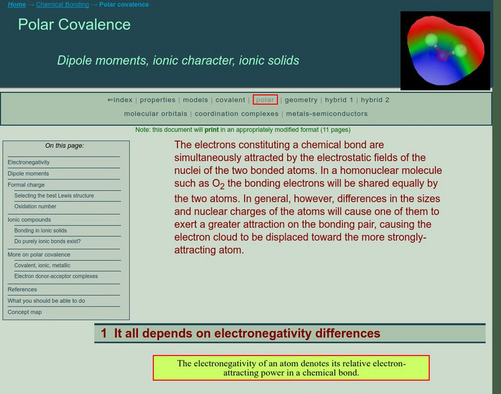Go to Chemical Bonding breadcrumb link
The image size is (501, 394).
click(62, 5)
